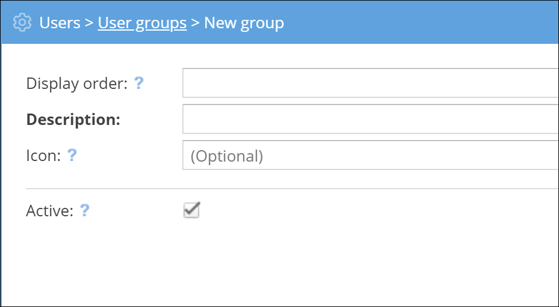Click the Icon field label

pos(43,156)
